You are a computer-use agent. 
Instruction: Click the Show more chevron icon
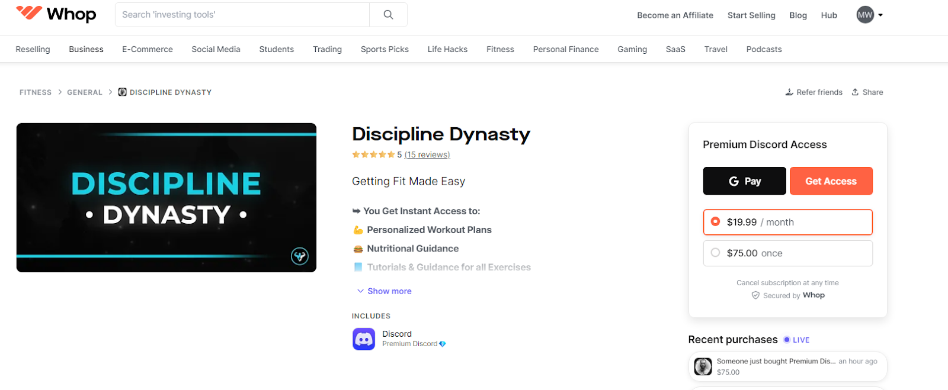(360, 291)
